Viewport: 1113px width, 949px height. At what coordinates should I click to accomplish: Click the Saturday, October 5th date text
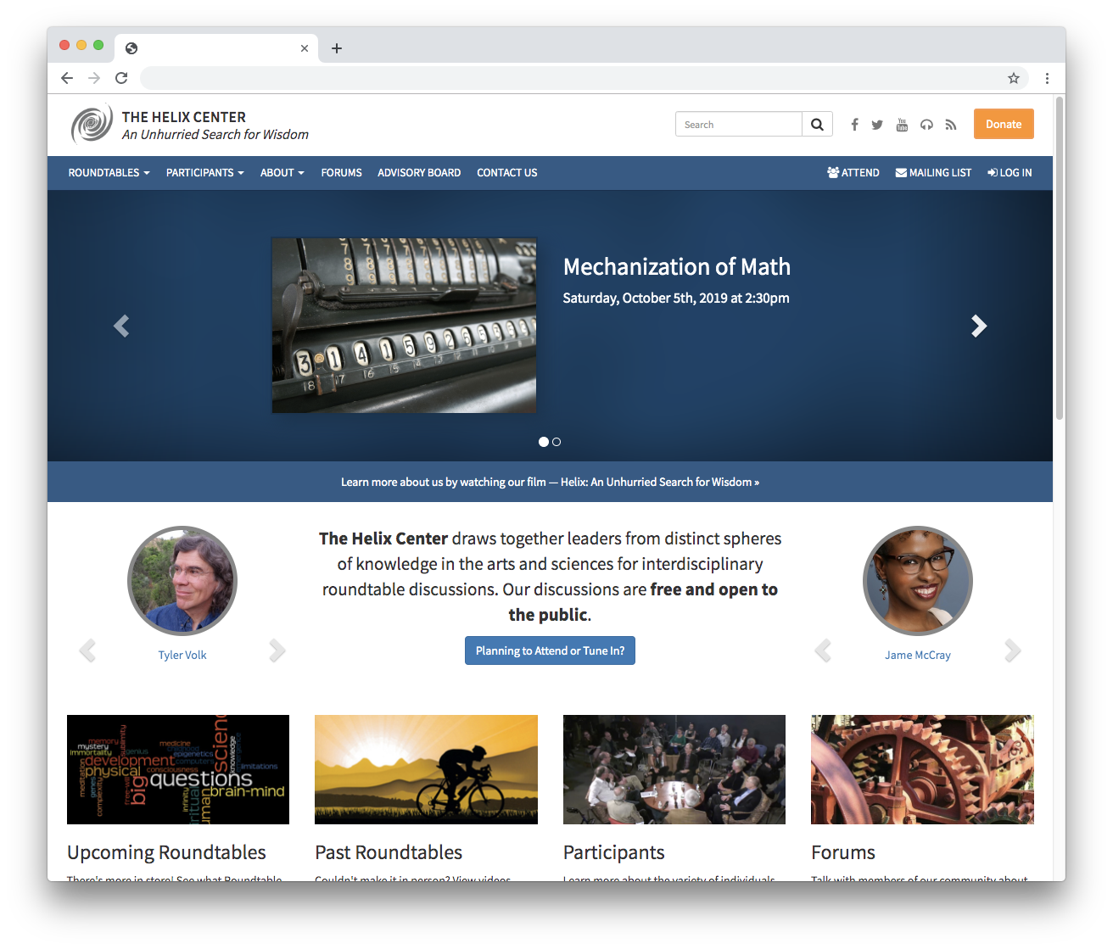pyautogui.click(x=676, y=298)
